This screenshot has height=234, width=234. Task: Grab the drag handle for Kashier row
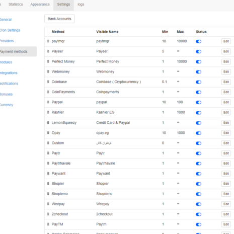(48, 112)
